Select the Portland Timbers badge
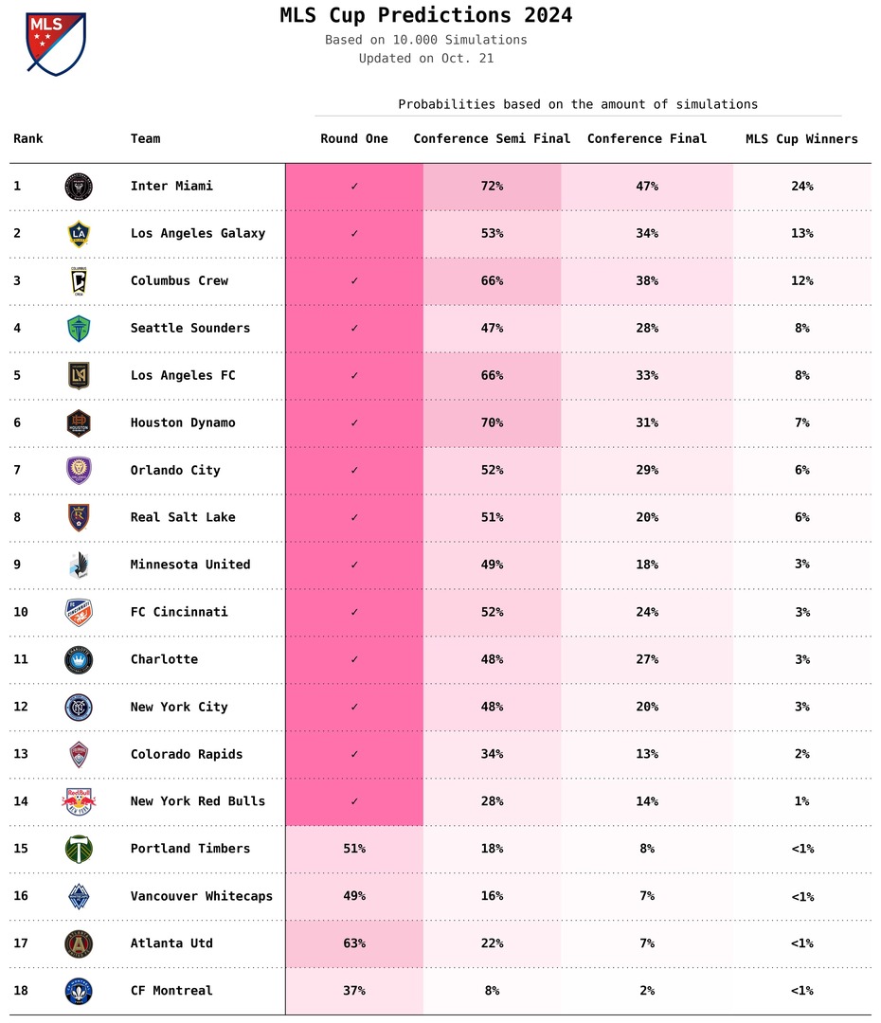Screen dimensions: 881x1023 pyautogui.click(x=79, y=849)
